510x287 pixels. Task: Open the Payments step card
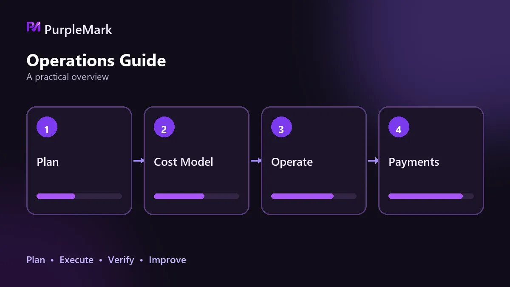point(431,161)
